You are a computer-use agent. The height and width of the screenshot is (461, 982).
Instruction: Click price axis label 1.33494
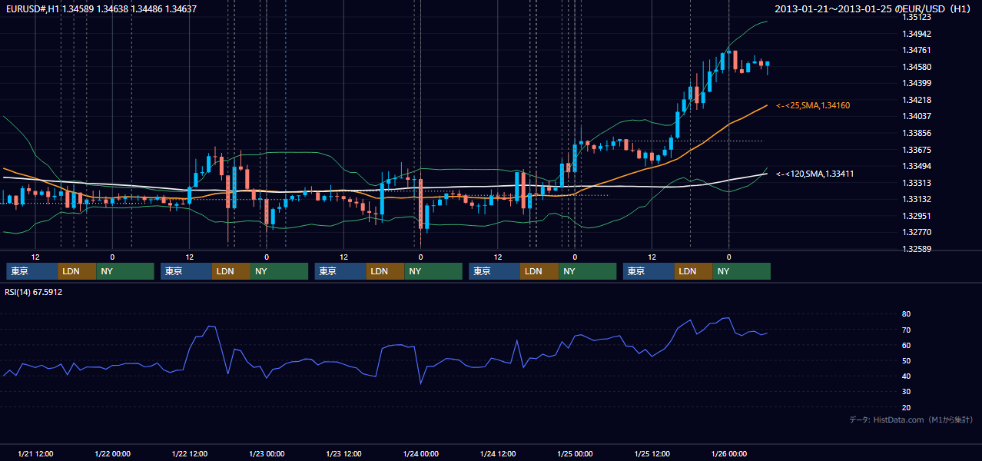pos(917,167)
